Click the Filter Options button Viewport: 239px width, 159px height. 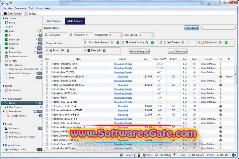coord(192,28)
